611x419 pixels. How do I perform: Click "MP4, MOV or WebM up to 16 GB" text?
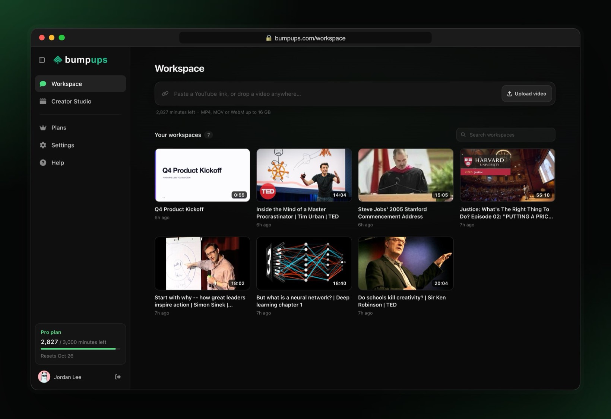pos(236,112)
